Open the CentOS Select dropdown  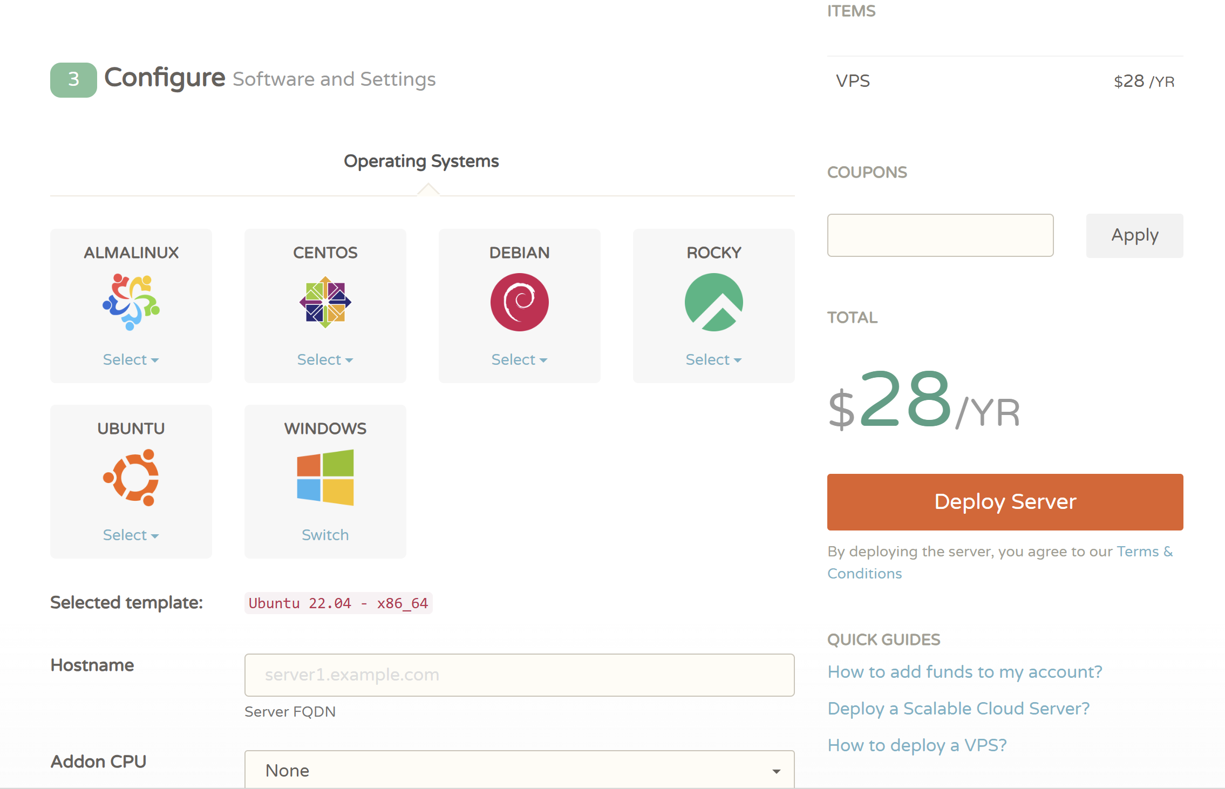[325, 359]
